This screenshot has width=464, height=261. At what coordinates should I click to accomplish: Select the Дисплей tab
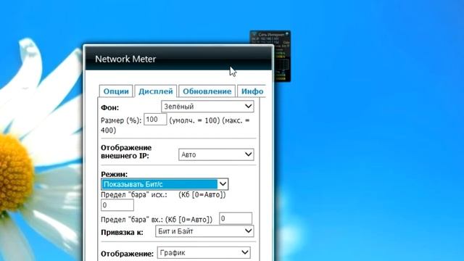[156, 91]
